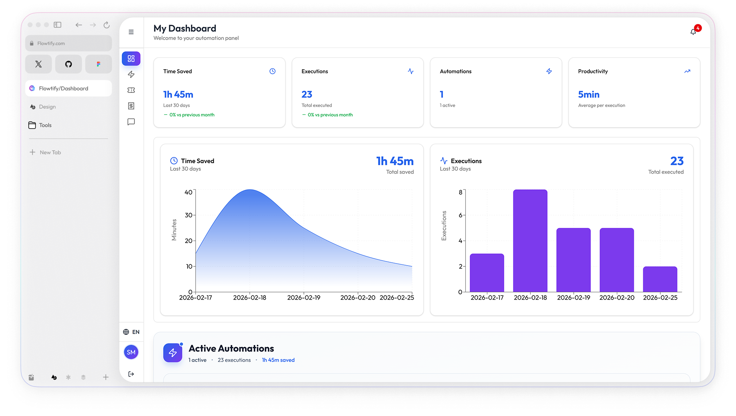Switch to the Flowtify/Dashboard tab
This screenshot has height=416, width=736.
coord(68,88)
